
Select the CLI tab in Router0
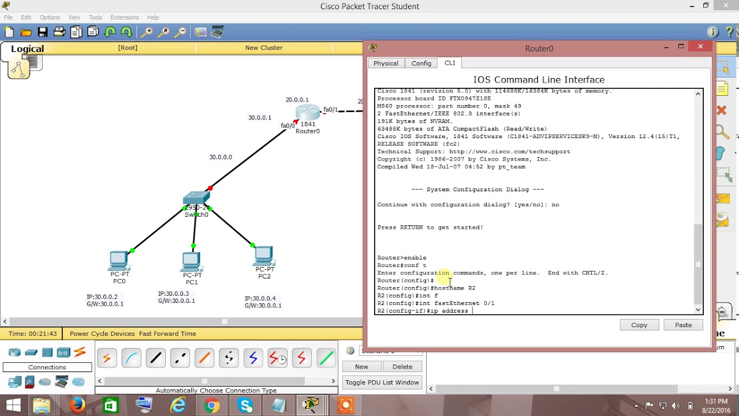point(450,62)
